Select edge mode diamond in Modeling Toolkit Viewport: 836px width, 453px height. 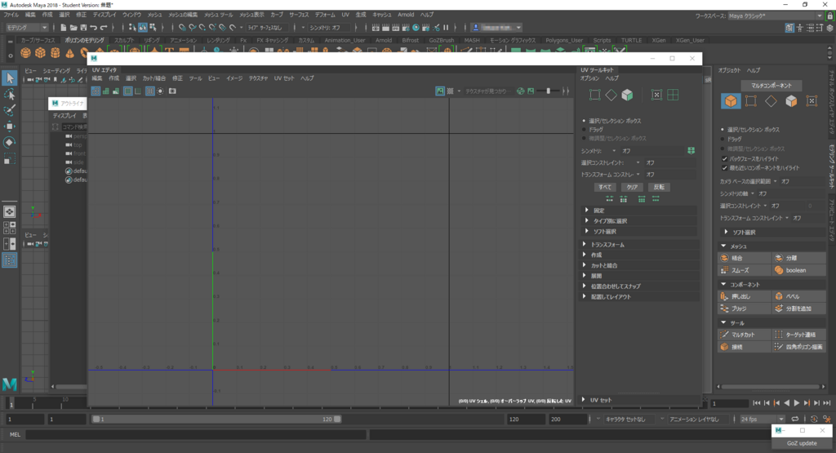pyautogui.click(x=771, y=100)
